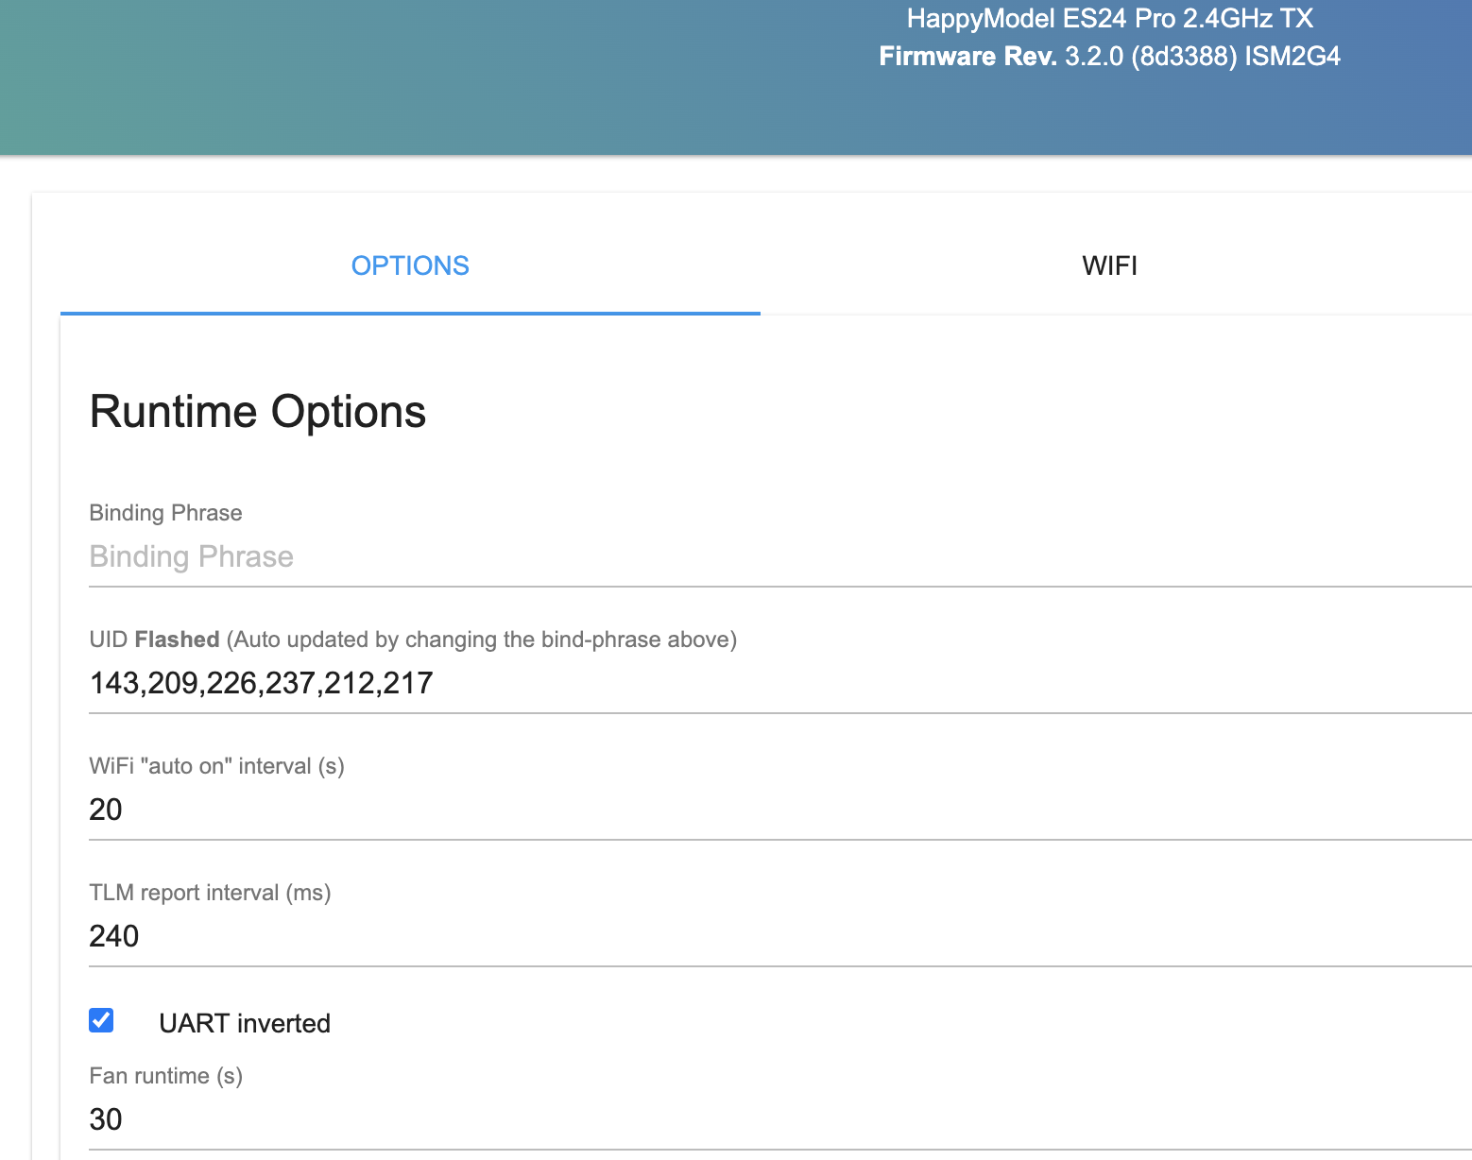Click the WiFi tab label text

[1109, 265]
